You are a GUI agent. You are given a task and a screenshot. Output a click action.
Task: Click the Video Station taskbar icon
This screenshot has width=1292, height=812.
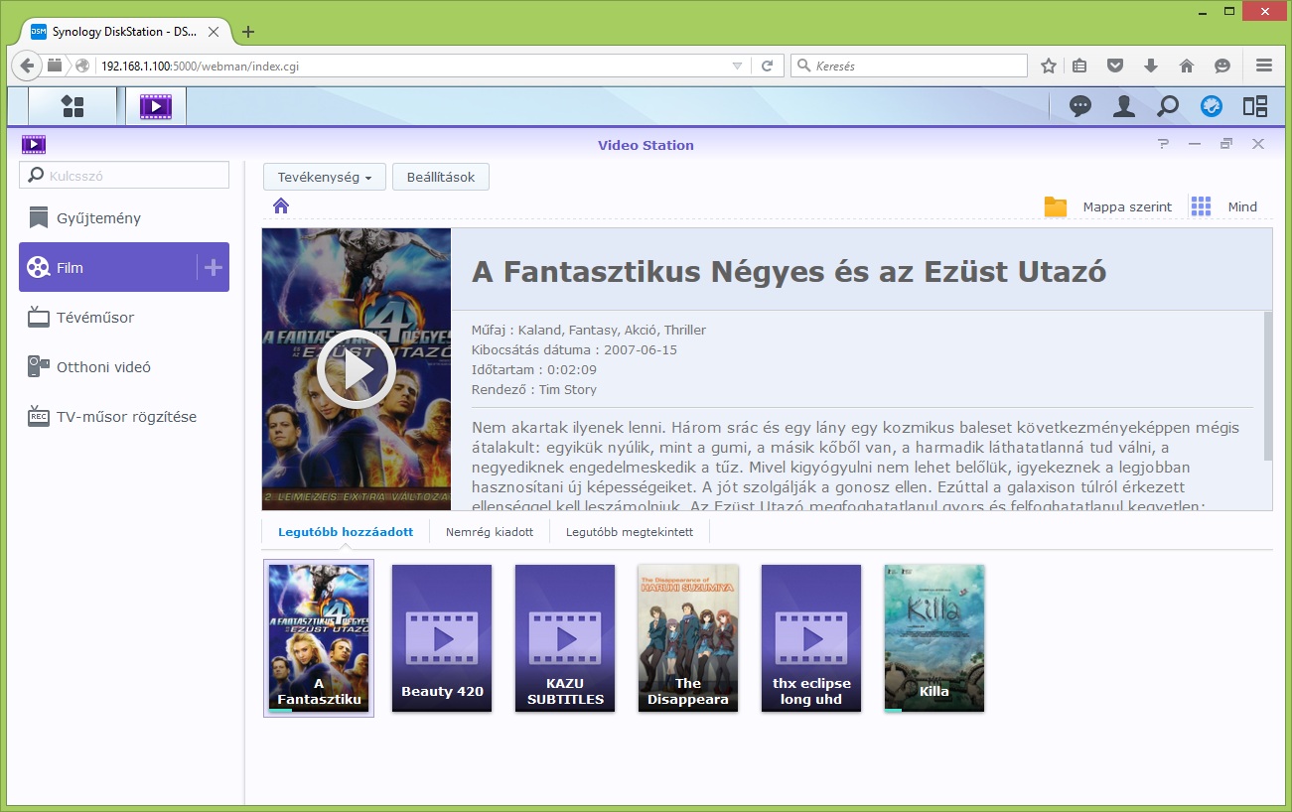tap(156, 106)
